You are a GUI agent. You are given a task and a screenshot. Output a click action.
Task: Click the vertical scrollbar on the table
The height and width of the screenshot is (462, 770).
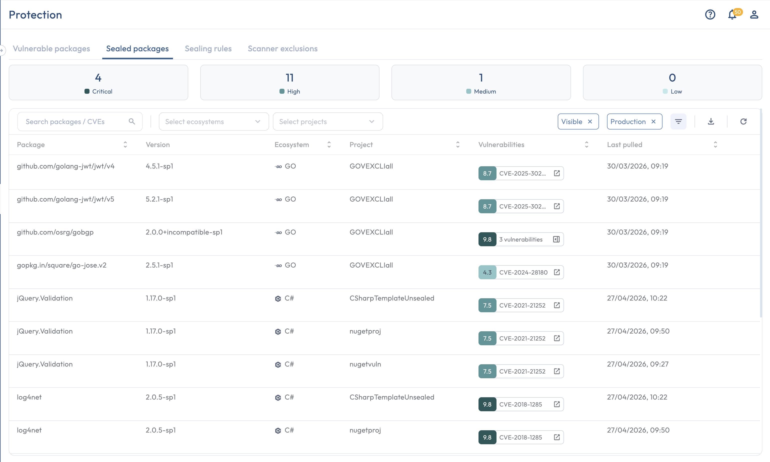pos(761,213)
